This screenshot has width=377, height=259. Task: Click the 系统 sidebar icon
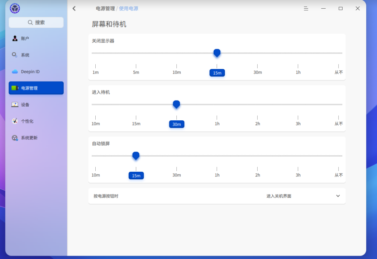pos(15,55)
